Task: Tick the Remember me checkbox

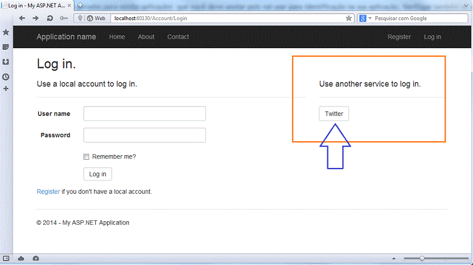Action: [x=86, y=156]
